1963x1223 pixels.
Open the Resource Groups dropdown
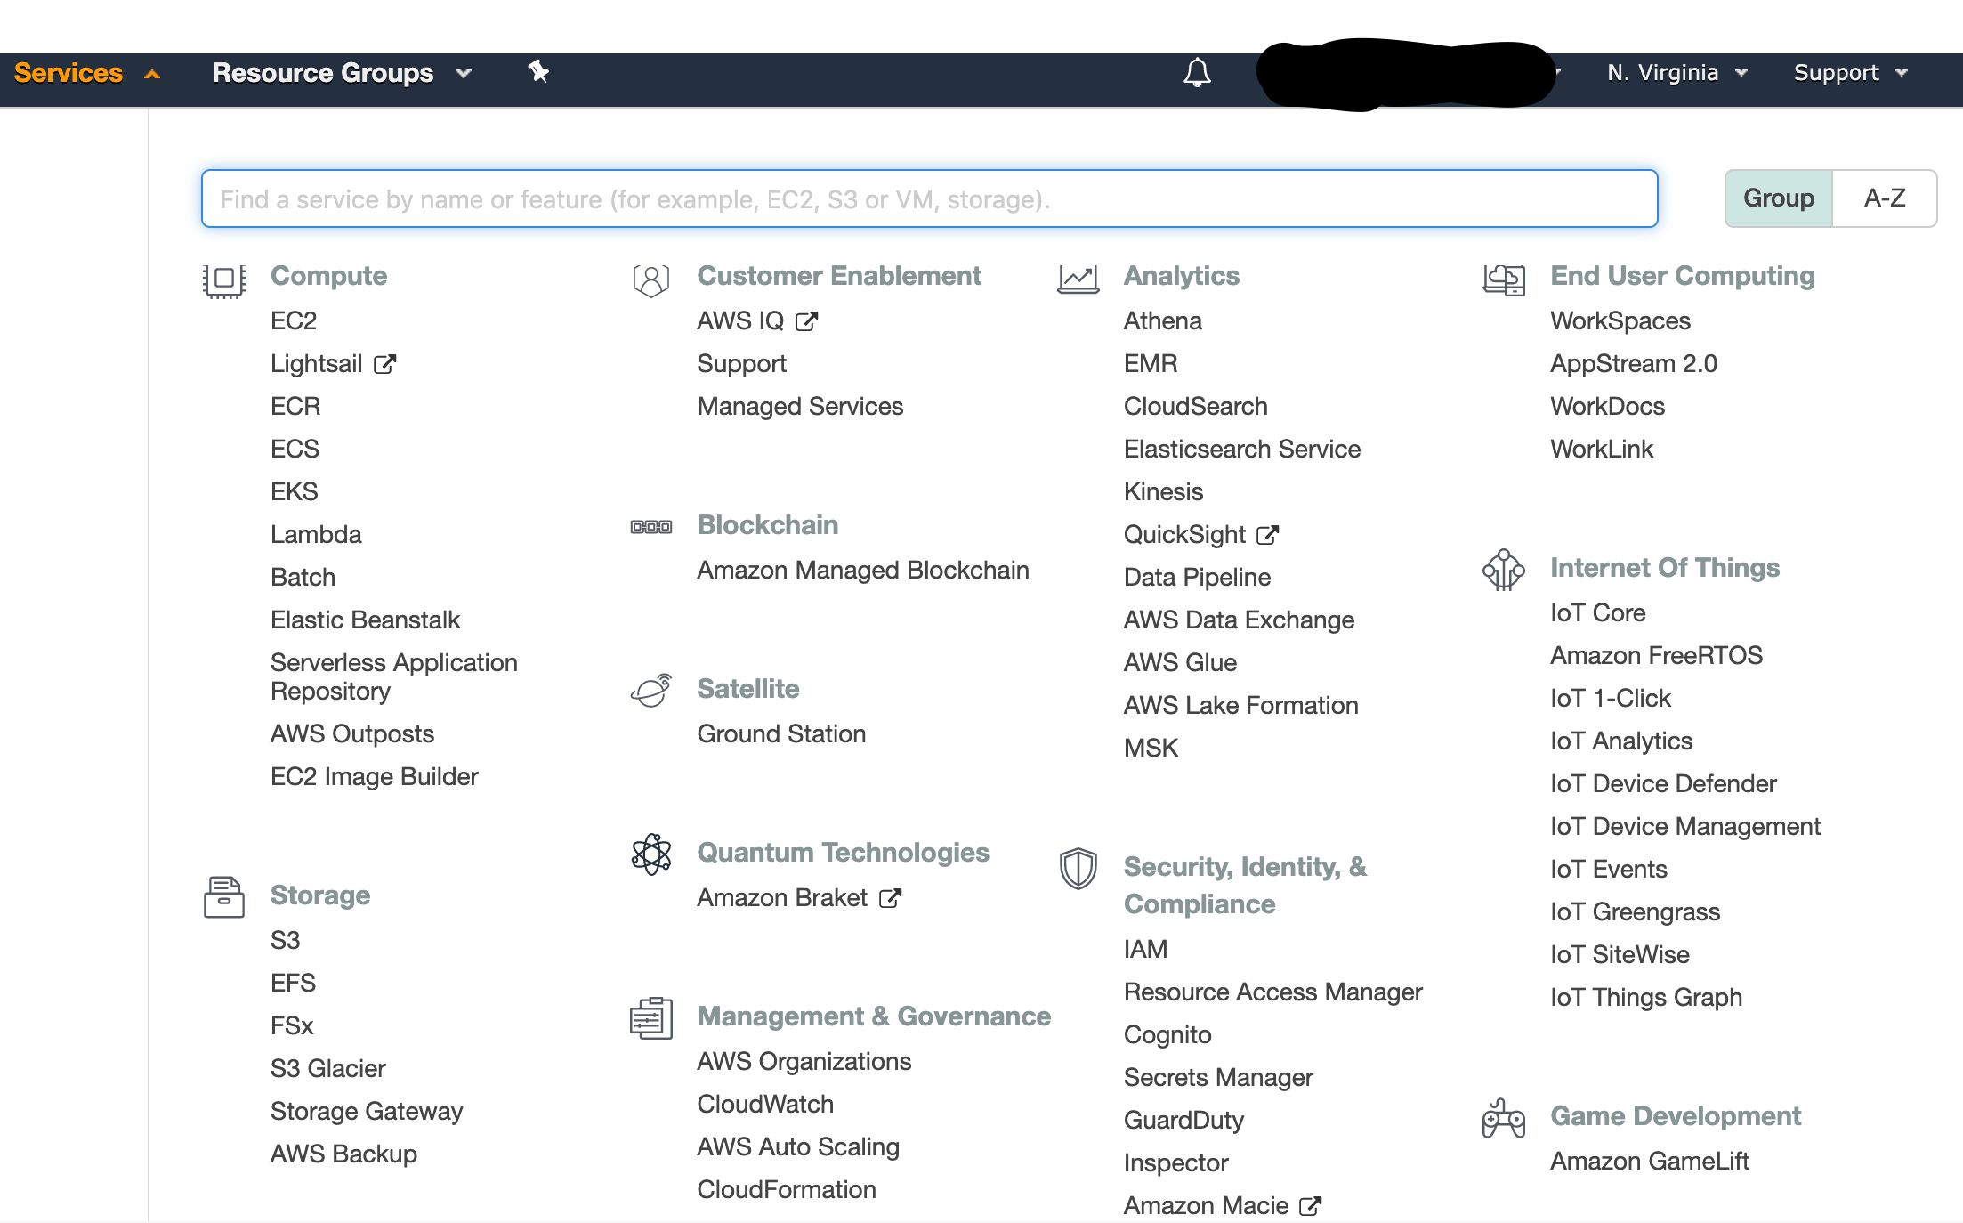coord(342,72)
